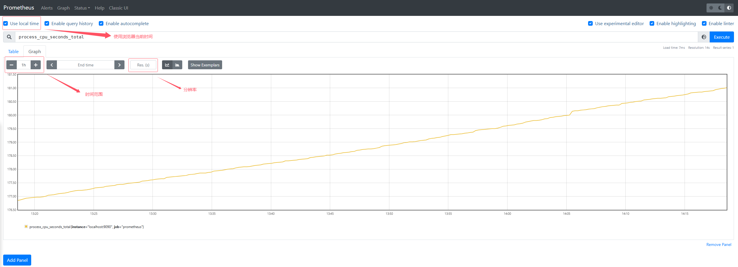
Task: Click the Result series: 1 stat
Action: (723, 48)
